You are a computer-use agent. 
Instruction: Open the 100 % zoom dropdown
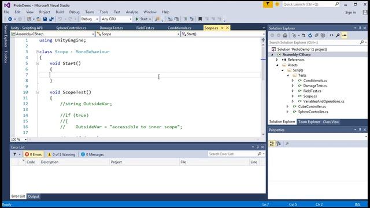pyautogui.click(x=19, y=139)
